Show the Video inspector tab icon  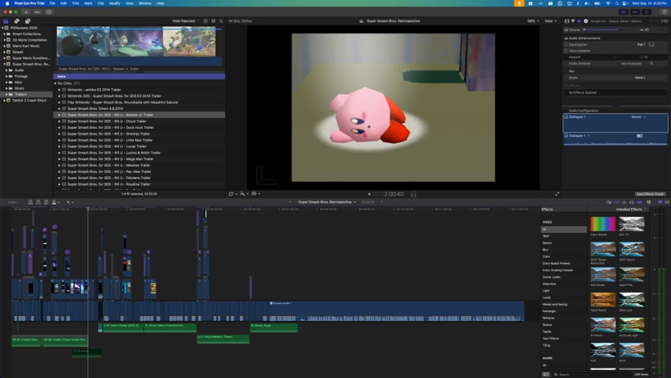click(567, 21)
